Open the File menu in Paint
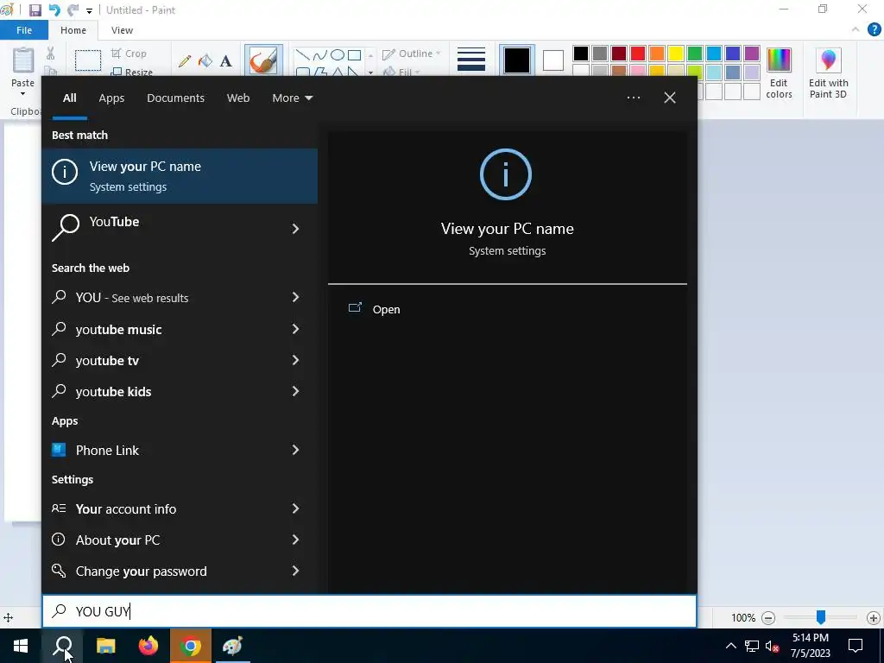 coord(23,30)
